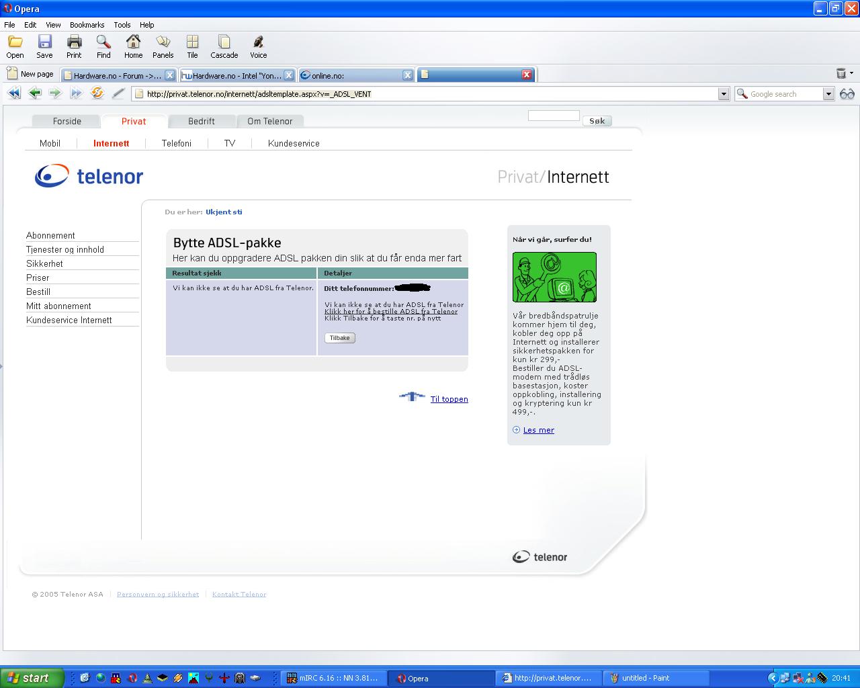Open the Google search engine dropdown

pyautogui.click(x=828, y=94)
